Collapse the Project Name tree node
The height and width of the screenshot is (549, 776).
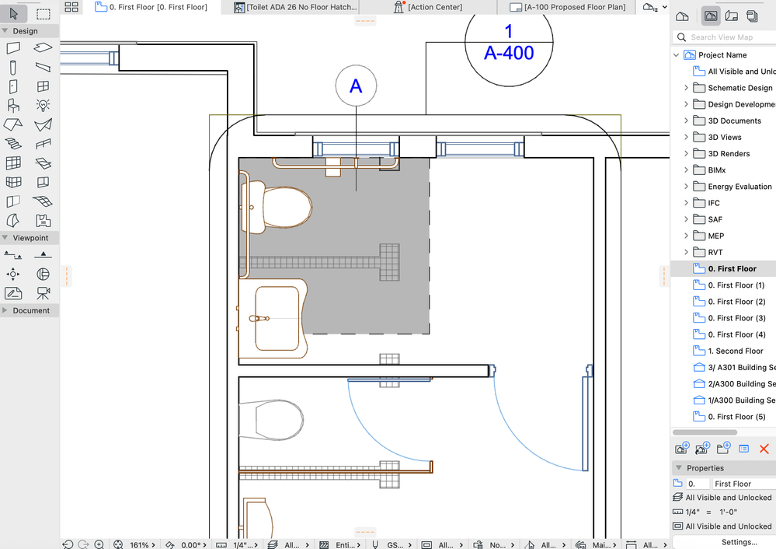click(x=677, y=55)
